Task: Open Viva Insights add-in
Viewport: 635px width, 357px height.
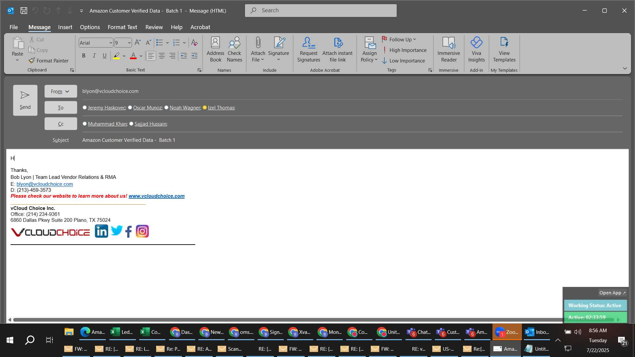Action: point(476,50)
